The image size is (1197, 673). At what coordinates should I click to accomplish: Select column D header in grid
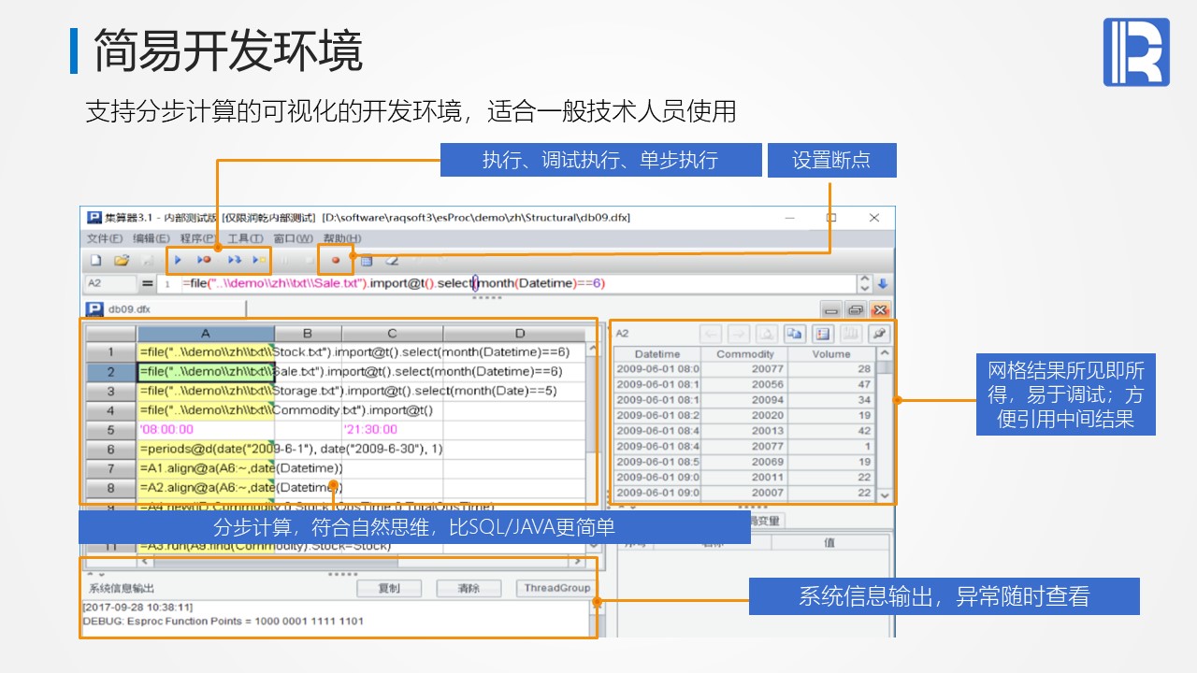519,334
